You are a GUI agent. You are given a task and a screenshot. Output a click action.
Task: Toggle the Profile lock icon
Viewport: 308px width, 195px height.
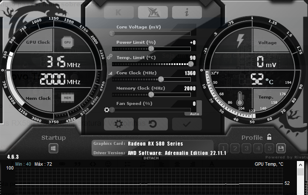[269, 137]
